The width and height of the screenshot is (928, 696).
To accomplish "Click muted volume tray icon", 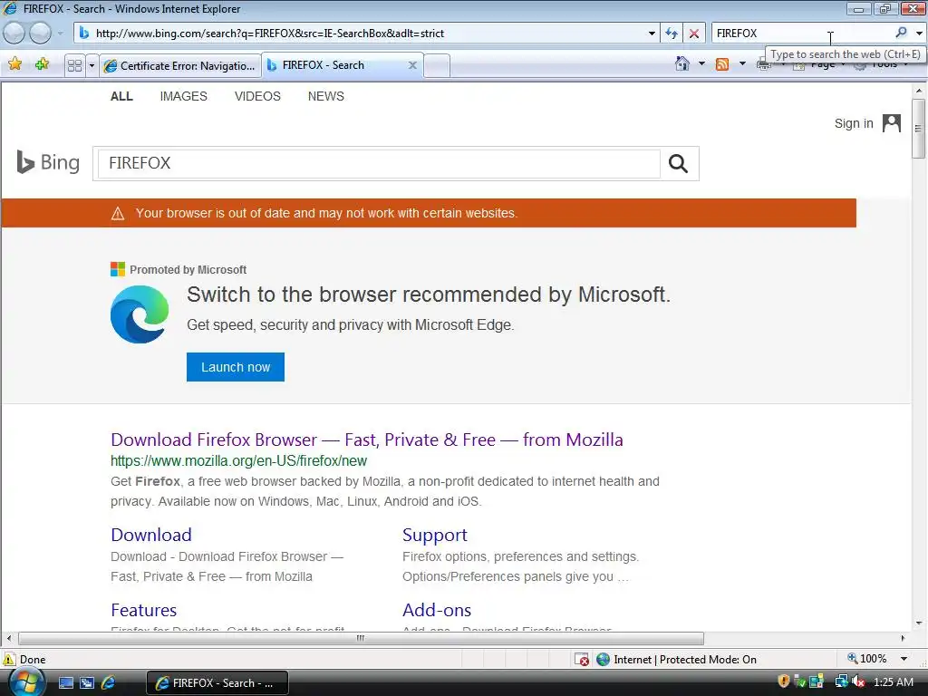I will click(x=859, y=681).
